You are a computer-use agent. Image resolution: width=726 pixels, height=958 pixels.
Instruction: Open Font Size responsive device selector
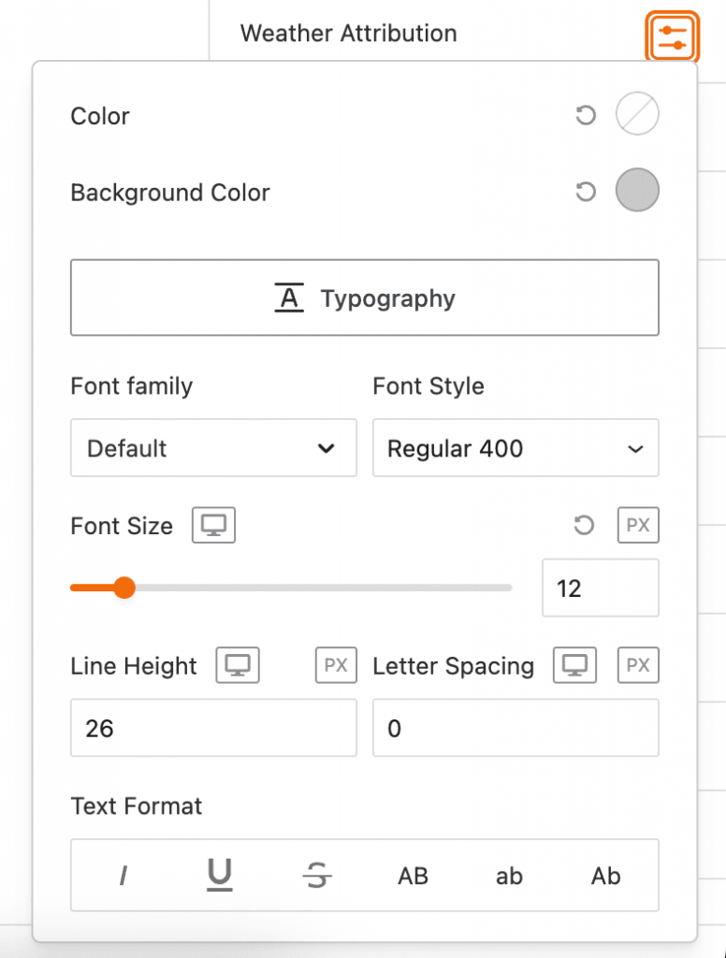pyautogui.click(x=214, y=526)
